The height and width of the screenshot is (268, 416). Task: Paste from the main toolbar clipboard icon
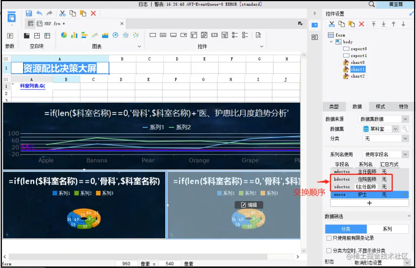[83, 13]
